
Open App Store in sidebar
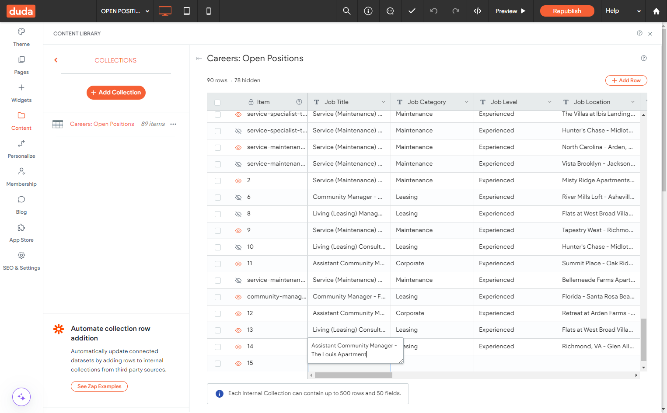tap(21, 233)
